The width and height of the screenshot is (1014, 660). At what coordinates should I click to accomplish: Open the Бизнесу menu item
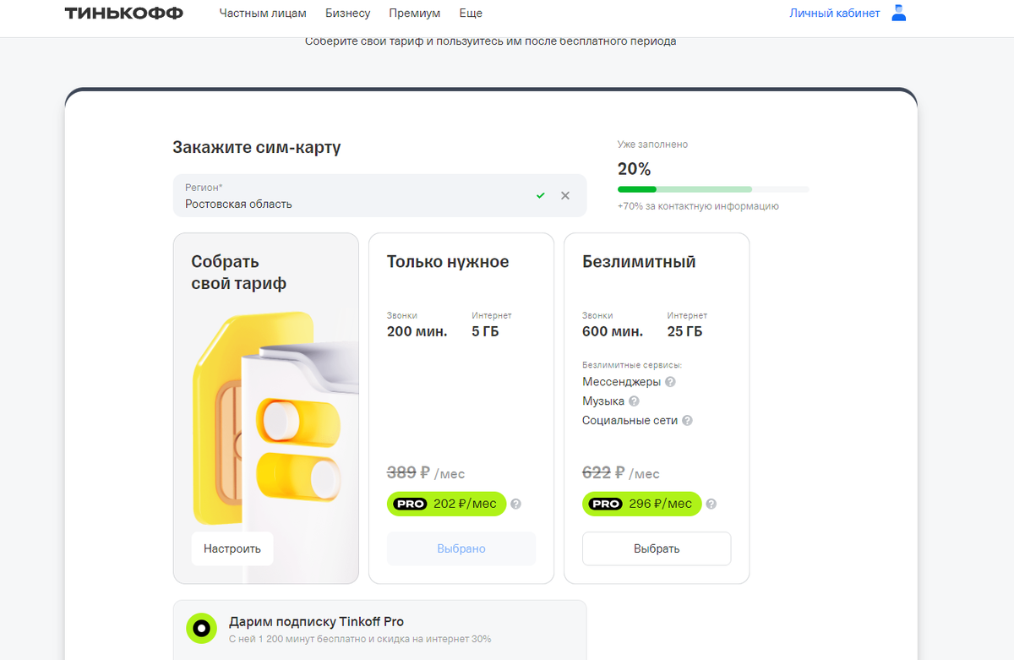[348, 14]
